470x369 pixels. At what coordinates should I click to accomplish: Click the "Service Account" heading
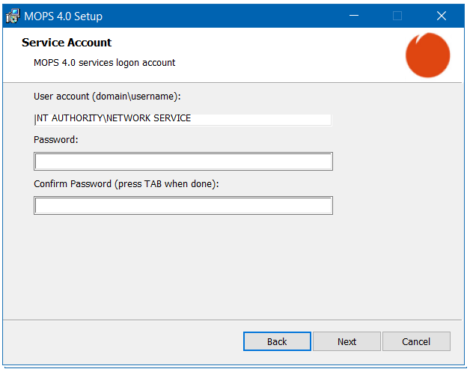click(x=67, y=43)
